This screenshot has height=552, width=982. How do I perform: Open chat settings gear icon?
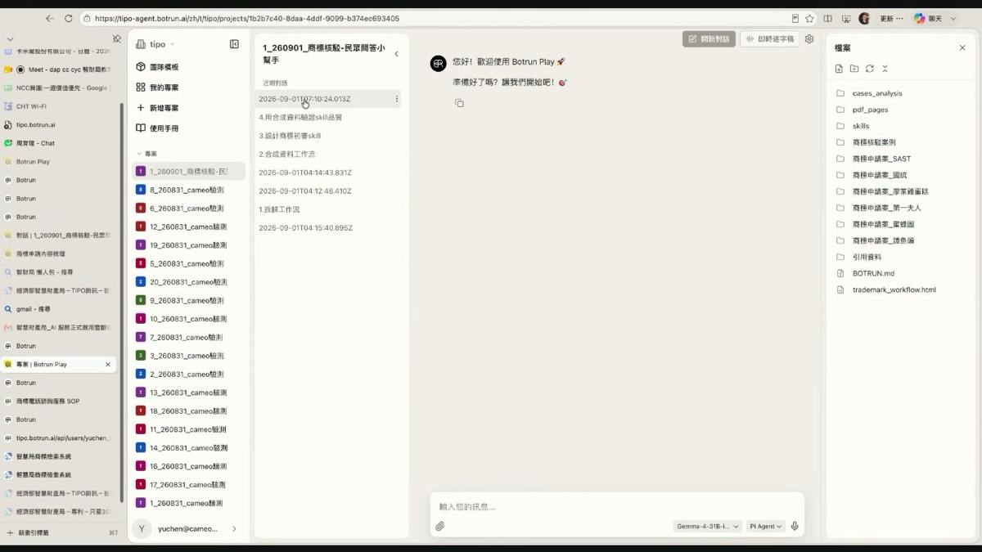(x=809, y=38)
